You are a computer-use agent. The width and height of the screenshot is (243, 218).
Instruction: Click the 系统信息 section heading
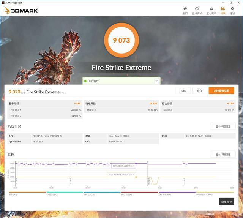14,126
